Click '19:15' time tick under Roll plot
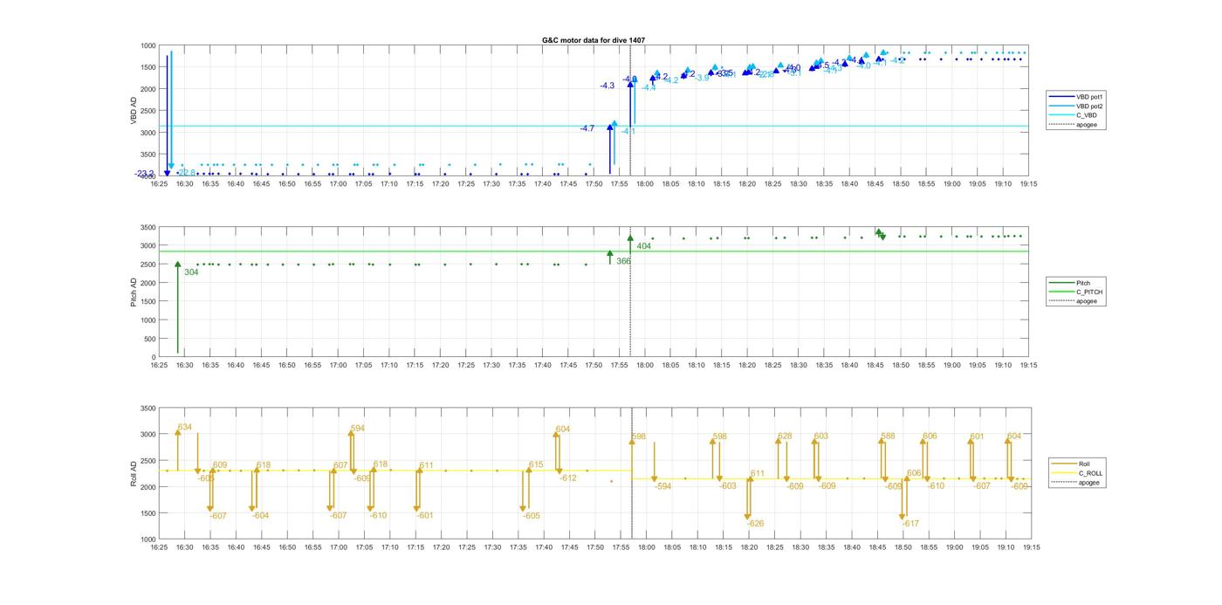The image size is (1222, 605). 1030,547
